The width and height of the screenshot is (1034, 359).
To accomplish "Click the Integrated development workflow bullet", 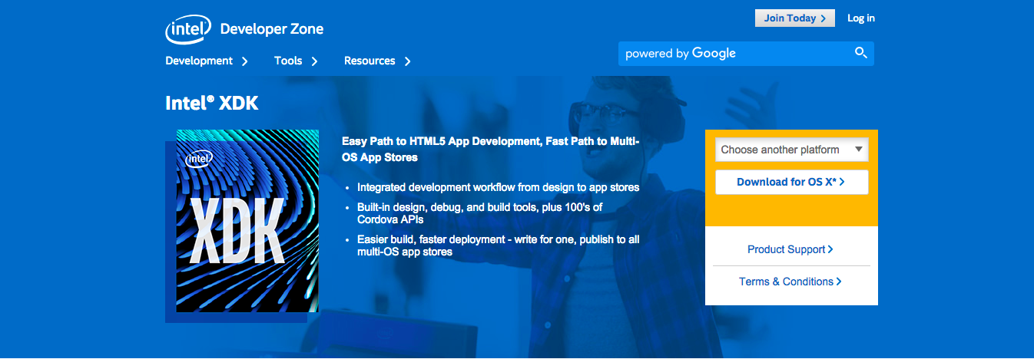I will click(498, 187).
